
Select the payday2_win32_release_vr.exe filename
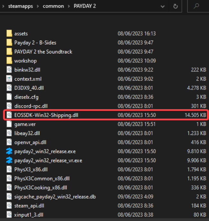click(x=48, y=161)
